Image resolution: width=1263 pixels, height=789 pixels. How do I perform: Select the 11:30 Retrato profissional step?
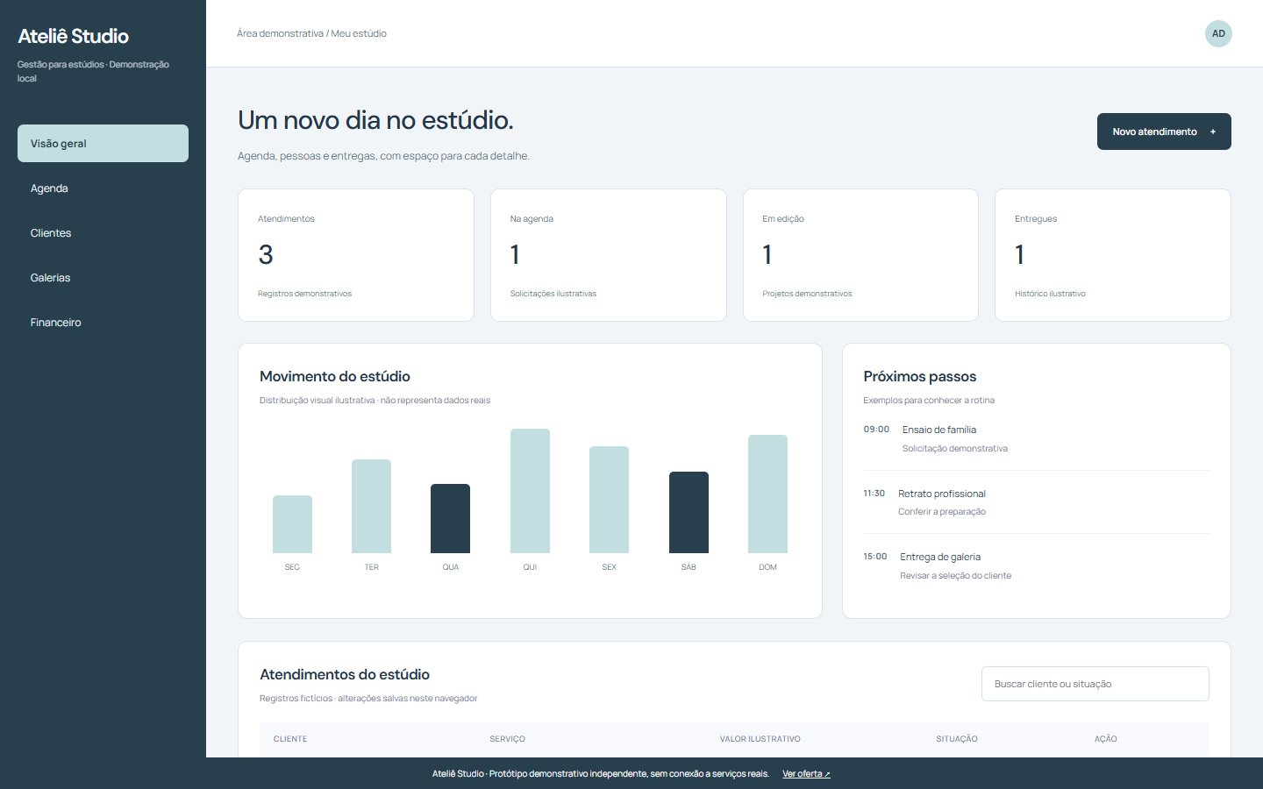point(1037,502)
